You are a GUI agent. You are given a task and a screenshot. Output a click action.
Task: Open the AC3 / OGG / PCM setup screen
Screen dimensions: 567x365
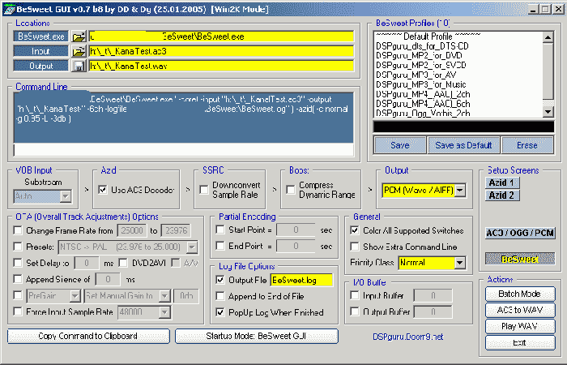point(520,233)
